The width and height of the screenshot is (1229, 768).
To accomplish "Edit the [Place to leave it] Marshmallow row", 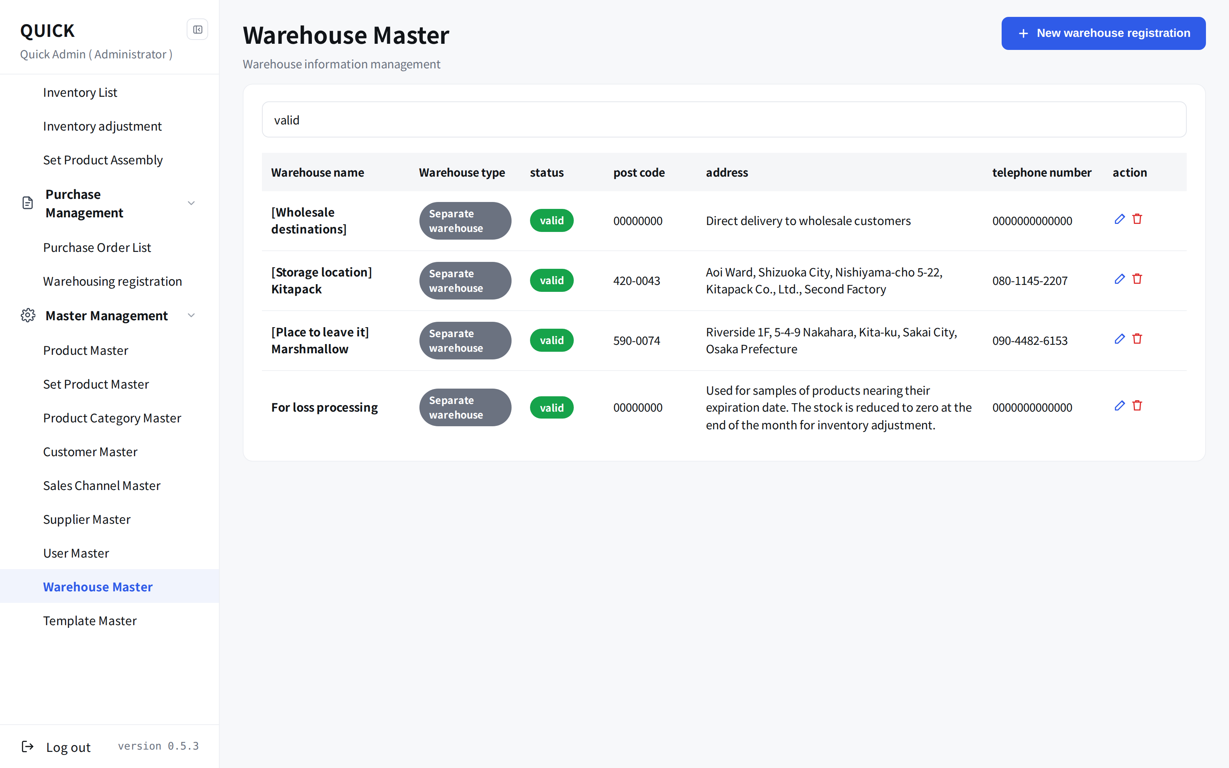I will coord(1119,339).
